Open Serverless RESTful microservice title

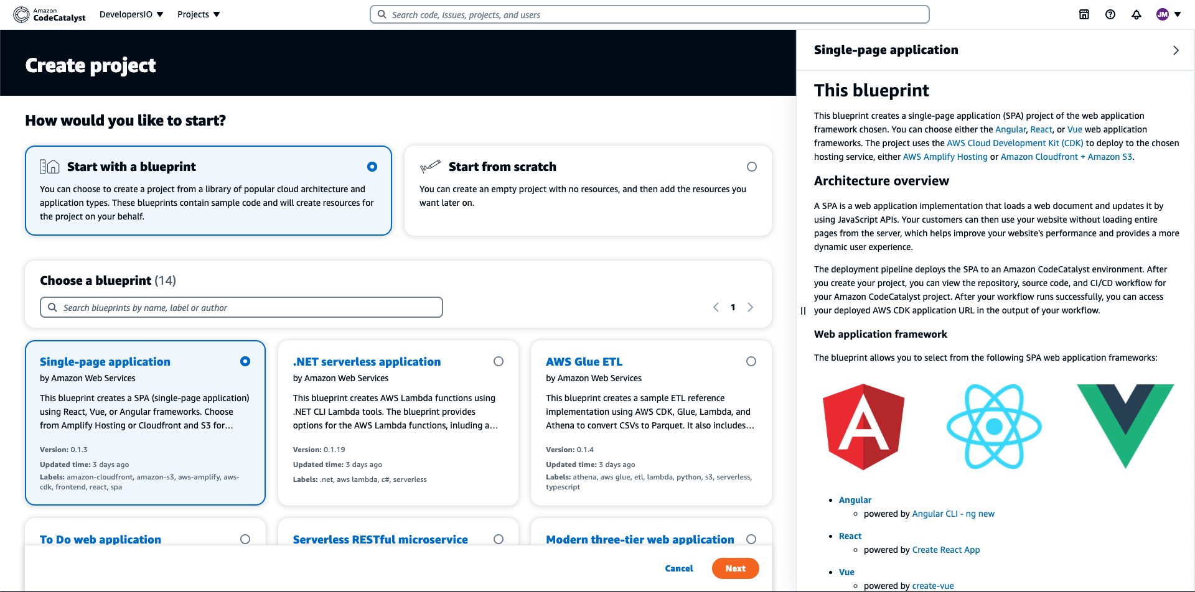pyautogui.click(x=380, y=540)
